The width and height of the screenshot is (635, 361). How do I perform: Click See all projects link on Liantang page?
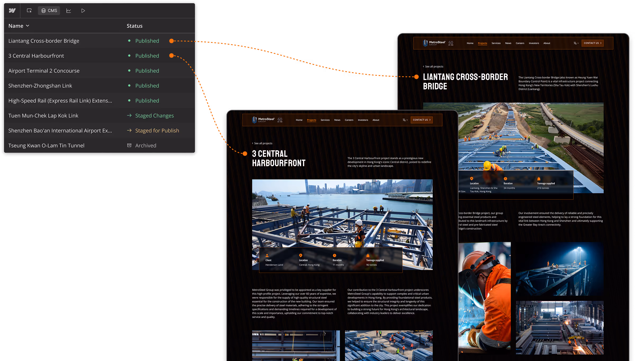tap(433, 66)
